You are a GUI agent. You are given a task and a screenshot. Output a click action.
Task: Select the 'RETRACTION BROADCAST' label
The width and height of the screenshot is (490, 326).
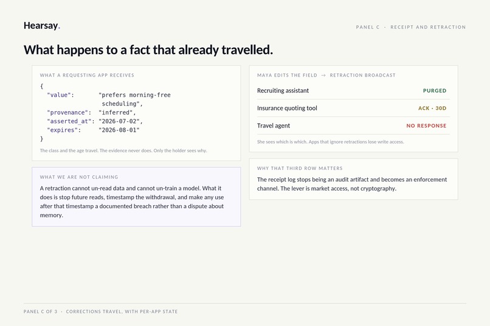362,75
